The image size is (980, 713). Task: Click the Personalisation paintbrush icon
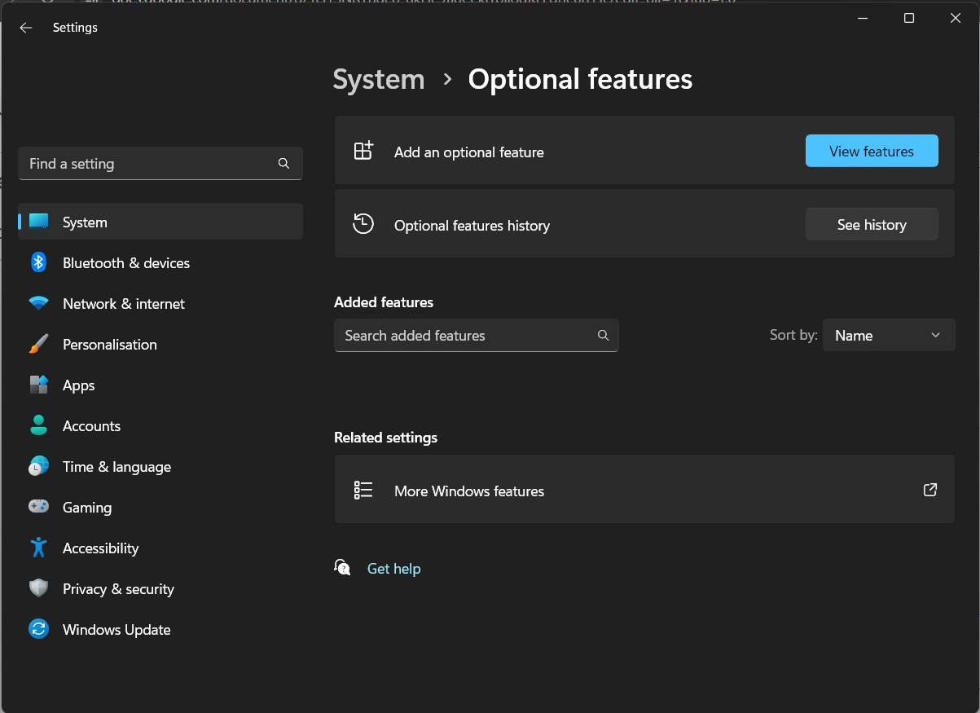[38, 344]
